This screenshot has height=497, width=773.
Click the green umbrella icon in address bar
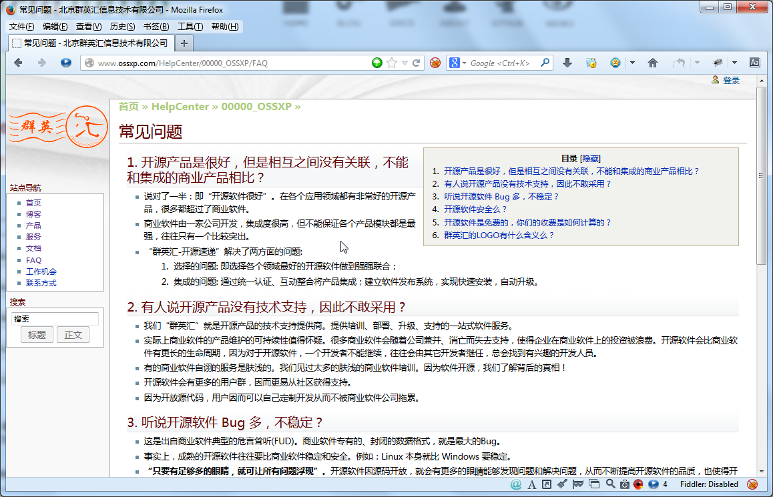(x=376, y=63)
